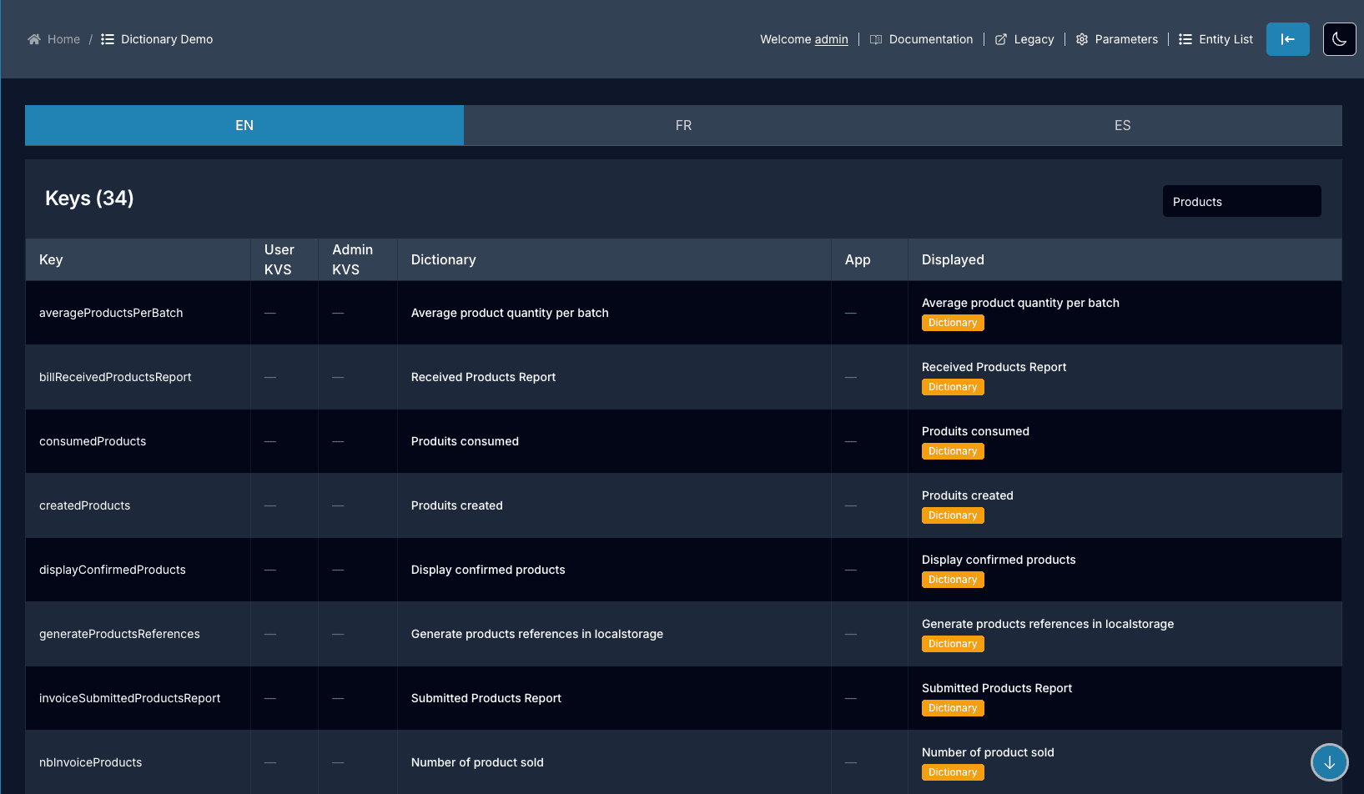
Task: Click Admin KVS cell for createdProducts row
Action: (x=358, y=505)
